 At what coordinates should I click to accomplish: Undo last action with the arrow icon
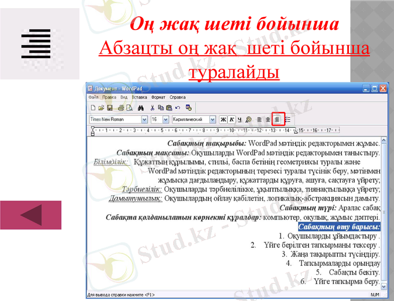click(178, 108)
